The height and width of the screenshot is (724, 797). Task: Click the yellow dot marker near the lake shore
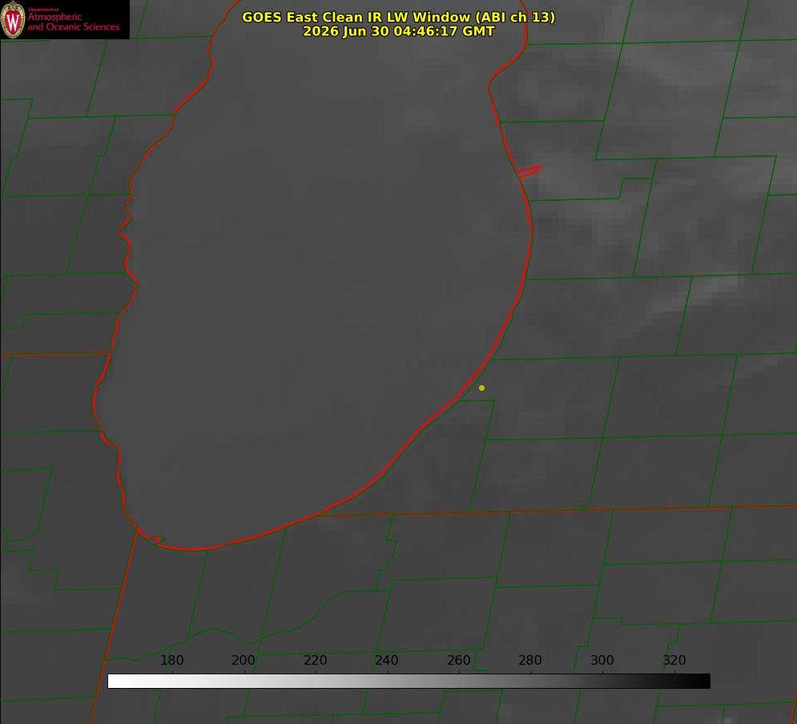click(481, 388)
